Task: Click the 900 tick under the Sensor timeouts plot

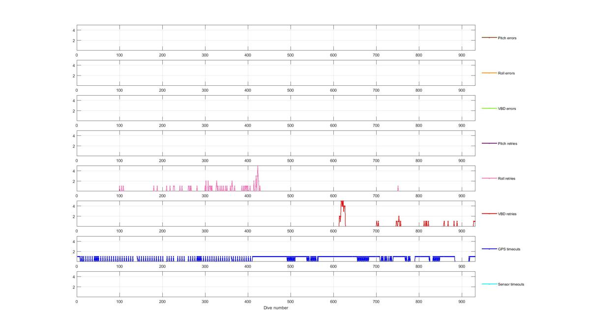Action: click(462, 302)
